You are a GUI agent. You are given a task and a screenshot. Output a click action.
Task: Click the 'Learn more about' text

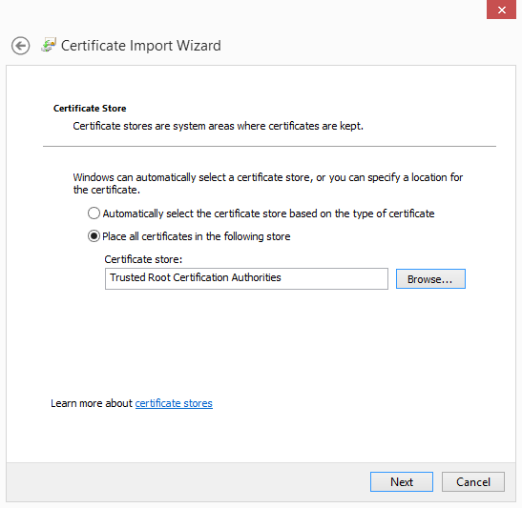click(92, 403)
